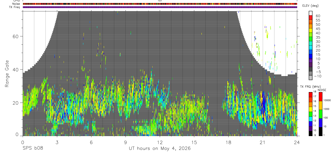
Task: Click the NOISE legend label
Action: point(322,90)
